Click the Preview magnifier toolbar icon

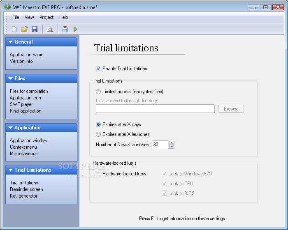pos(50,29)
